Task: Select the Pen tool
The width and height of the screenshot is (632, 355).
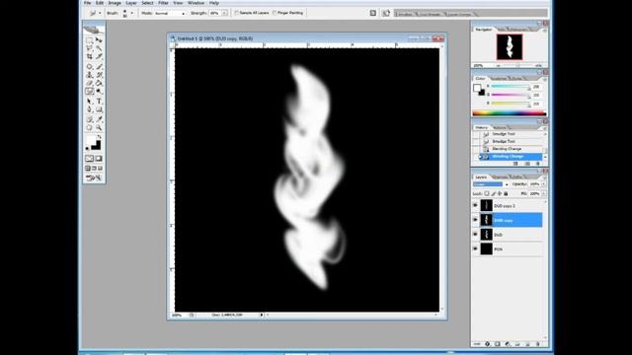Action: point(90,109)
